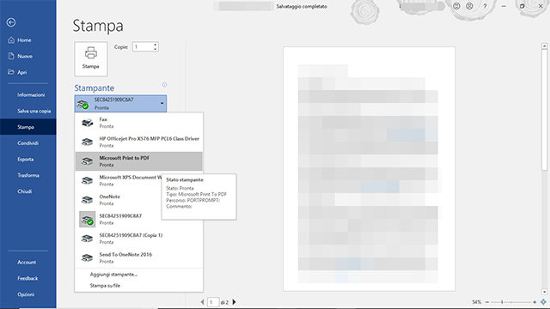Click the printer icon on Stampa button
The height and width of the screenshot is (309, 550).
91,53
